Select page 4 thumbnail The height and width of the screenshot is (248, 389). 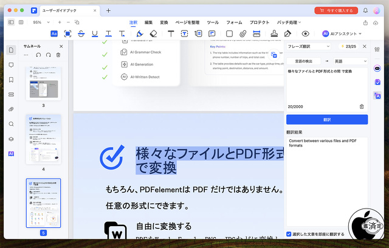click(43, 139)
